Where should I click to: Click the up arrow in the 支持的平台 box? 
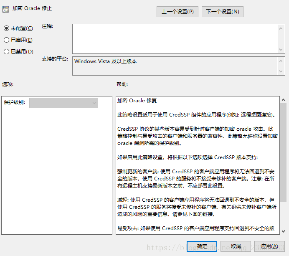(x=281, y=61)
